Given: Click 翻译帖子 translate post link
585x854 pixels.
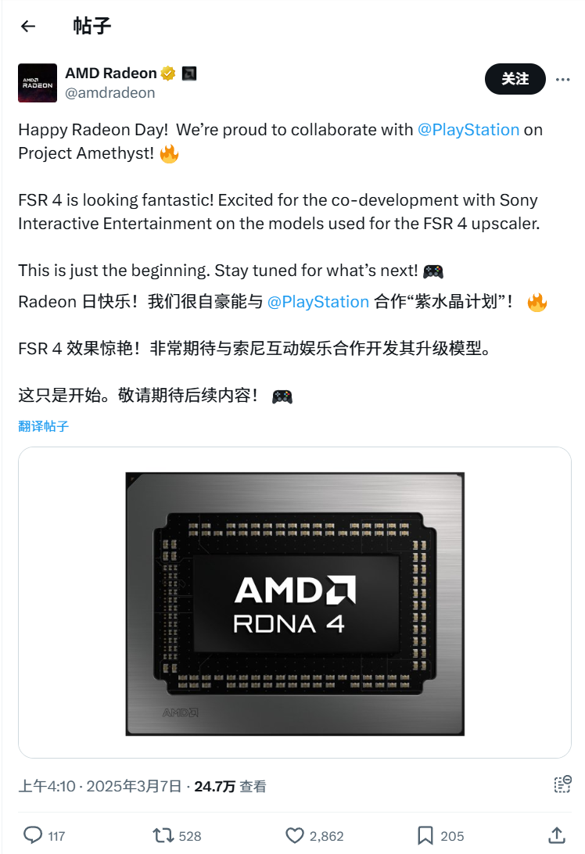Looking at the screenshot, I should point(44,426).
